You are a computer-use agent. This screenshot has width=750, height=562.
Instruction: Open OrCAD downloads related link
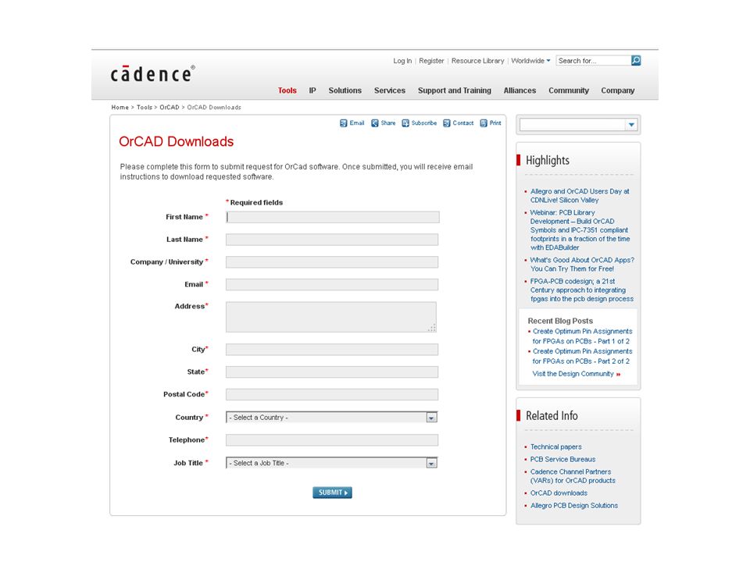click(x=559, y=493)
